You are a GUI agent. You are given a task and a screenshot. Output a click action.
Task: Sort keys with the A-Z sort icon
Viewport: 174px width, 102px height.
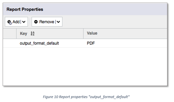coord(32,34)
